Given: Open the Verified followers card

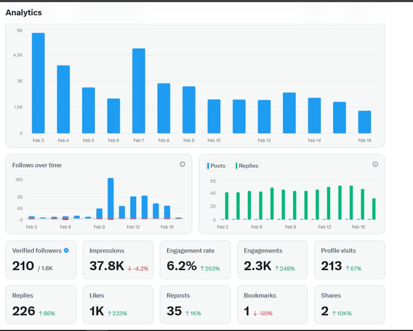Looking at the screenshot, I should pyautogui.click(x=41, y=260).
